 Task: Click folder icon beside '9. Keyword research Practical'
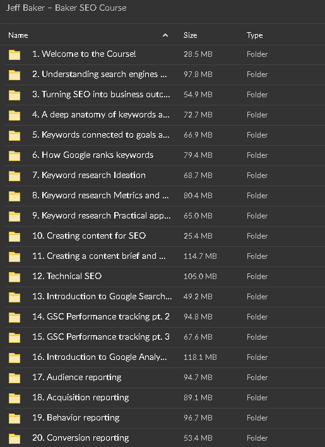15,217
